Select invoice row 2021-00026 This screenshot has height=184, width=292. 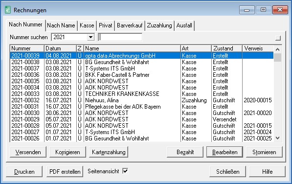pyautogui.click(x=142, y=138)
